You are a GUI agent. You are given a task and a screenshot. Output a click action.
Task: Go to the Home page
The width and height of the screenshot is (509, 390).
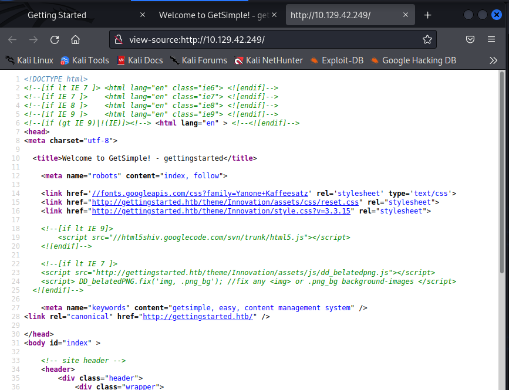click(75, 39)
